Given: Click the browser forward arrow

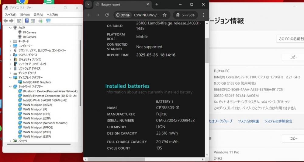Looking at the screenshot, I should point(98,15).
